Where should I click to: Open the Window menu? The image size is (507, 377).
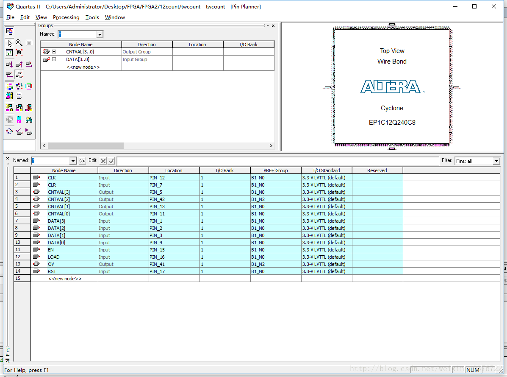point(115,17)
